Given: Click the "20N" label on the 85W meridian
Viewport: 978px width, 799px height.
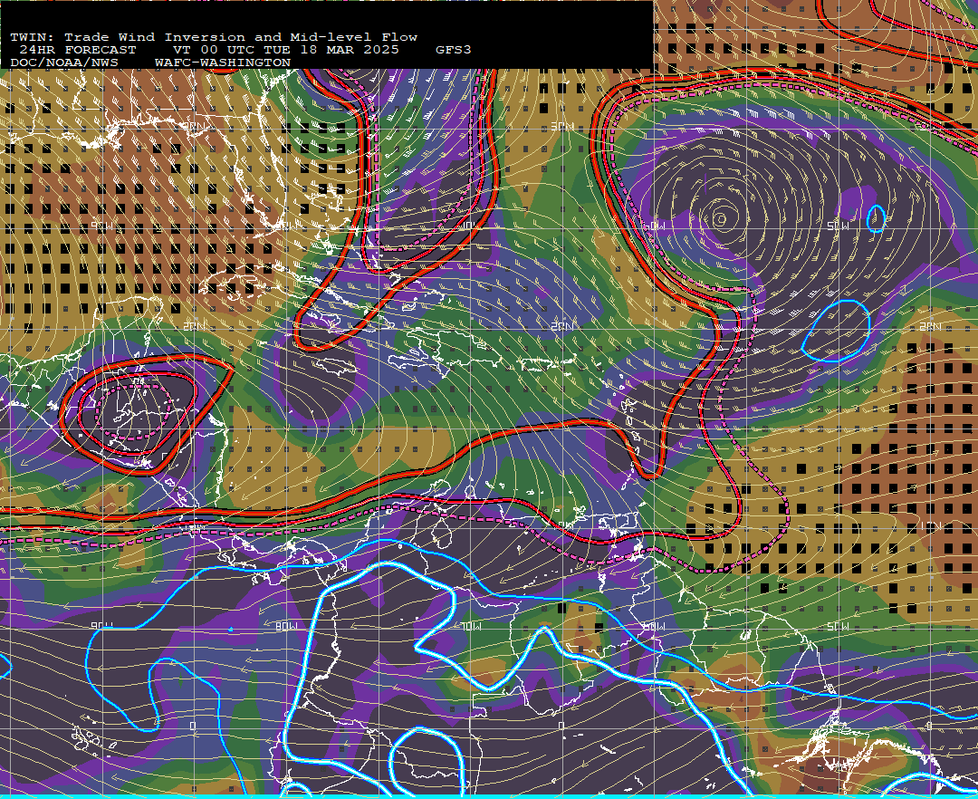Looking at the screenshot, I should point(194,327).
